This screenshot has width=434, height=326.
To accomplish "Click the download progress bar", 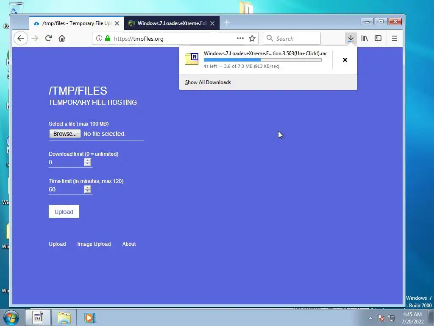I will tap(263, 60).
